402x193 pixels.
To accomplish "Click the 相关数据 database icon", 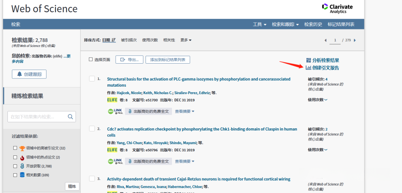I will tap(22, 175).
